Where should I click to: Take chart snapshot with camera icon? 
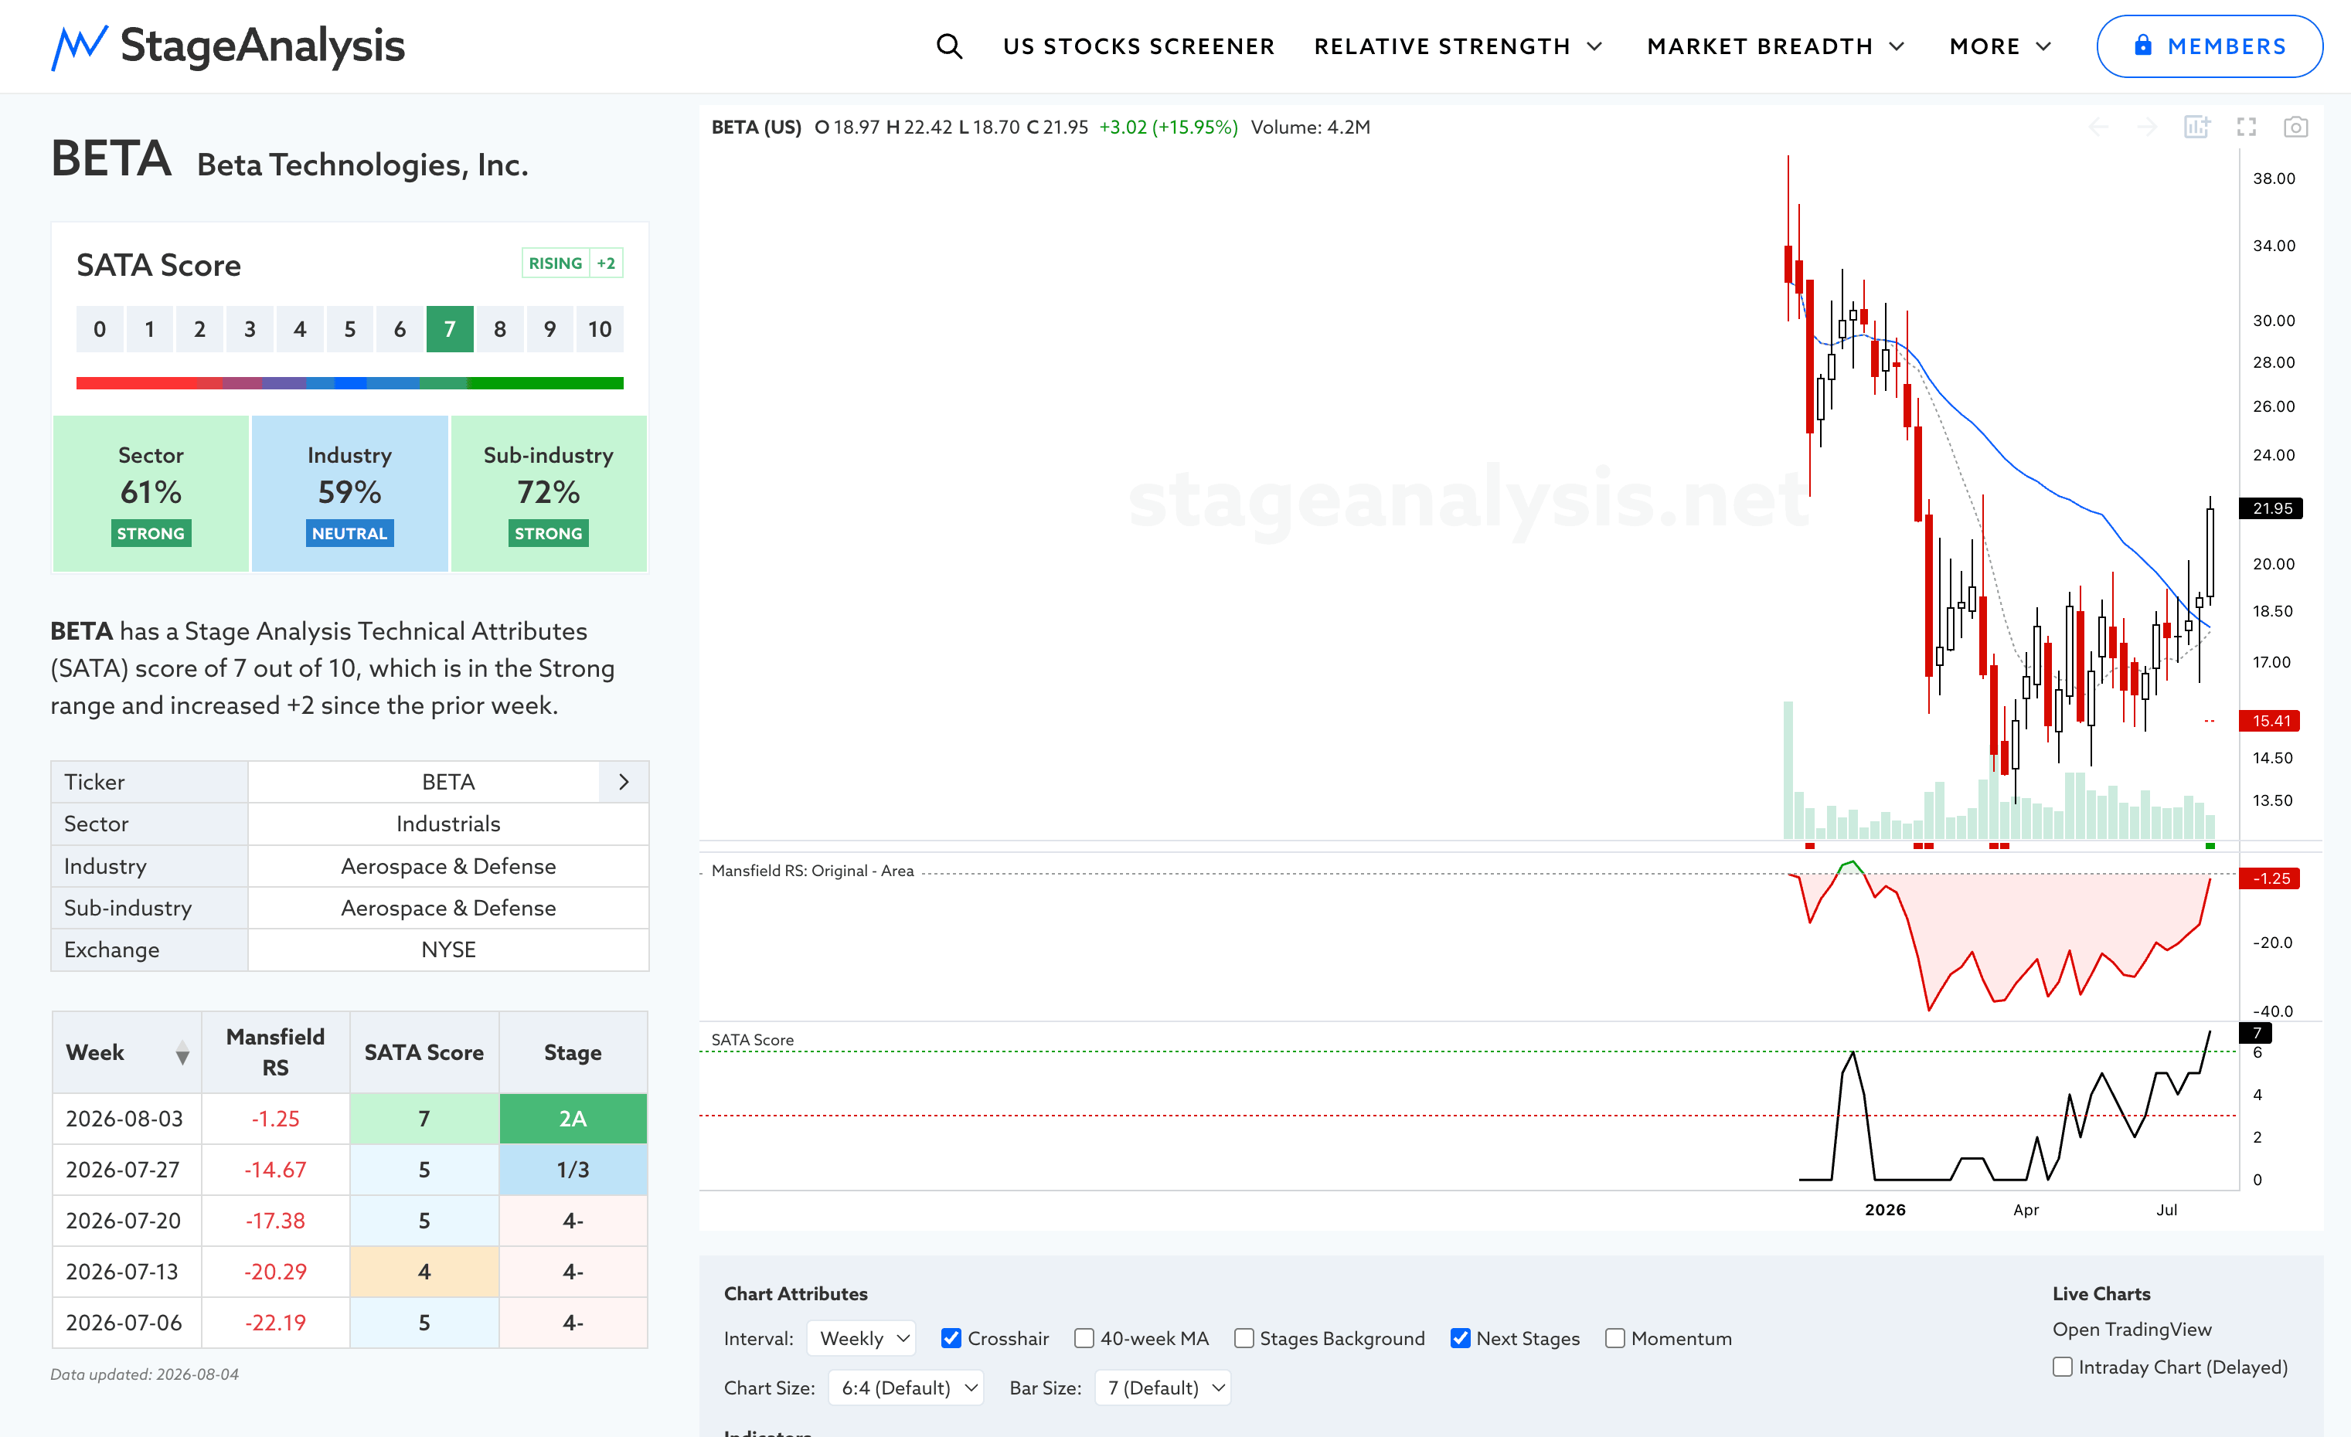coord(2295,127)
